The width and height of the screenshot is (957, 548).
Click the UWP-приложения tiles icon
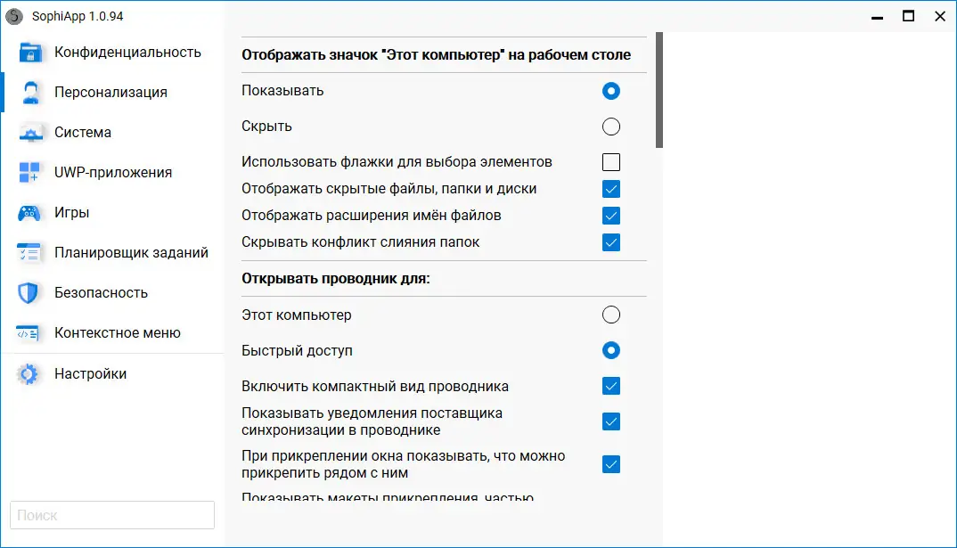29,172
